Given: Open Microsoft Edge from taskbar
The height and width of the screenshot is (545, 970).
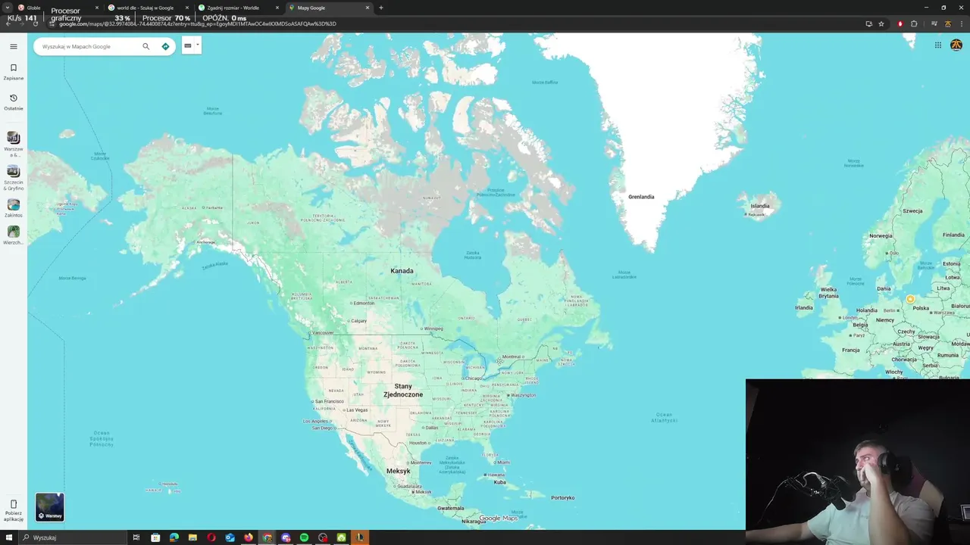Looking at the screenshot, I should tap(174, 537).
